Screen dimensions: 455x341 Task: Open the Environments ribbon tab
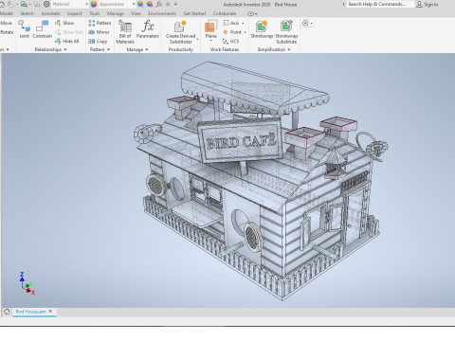click(x=162, y=13)
